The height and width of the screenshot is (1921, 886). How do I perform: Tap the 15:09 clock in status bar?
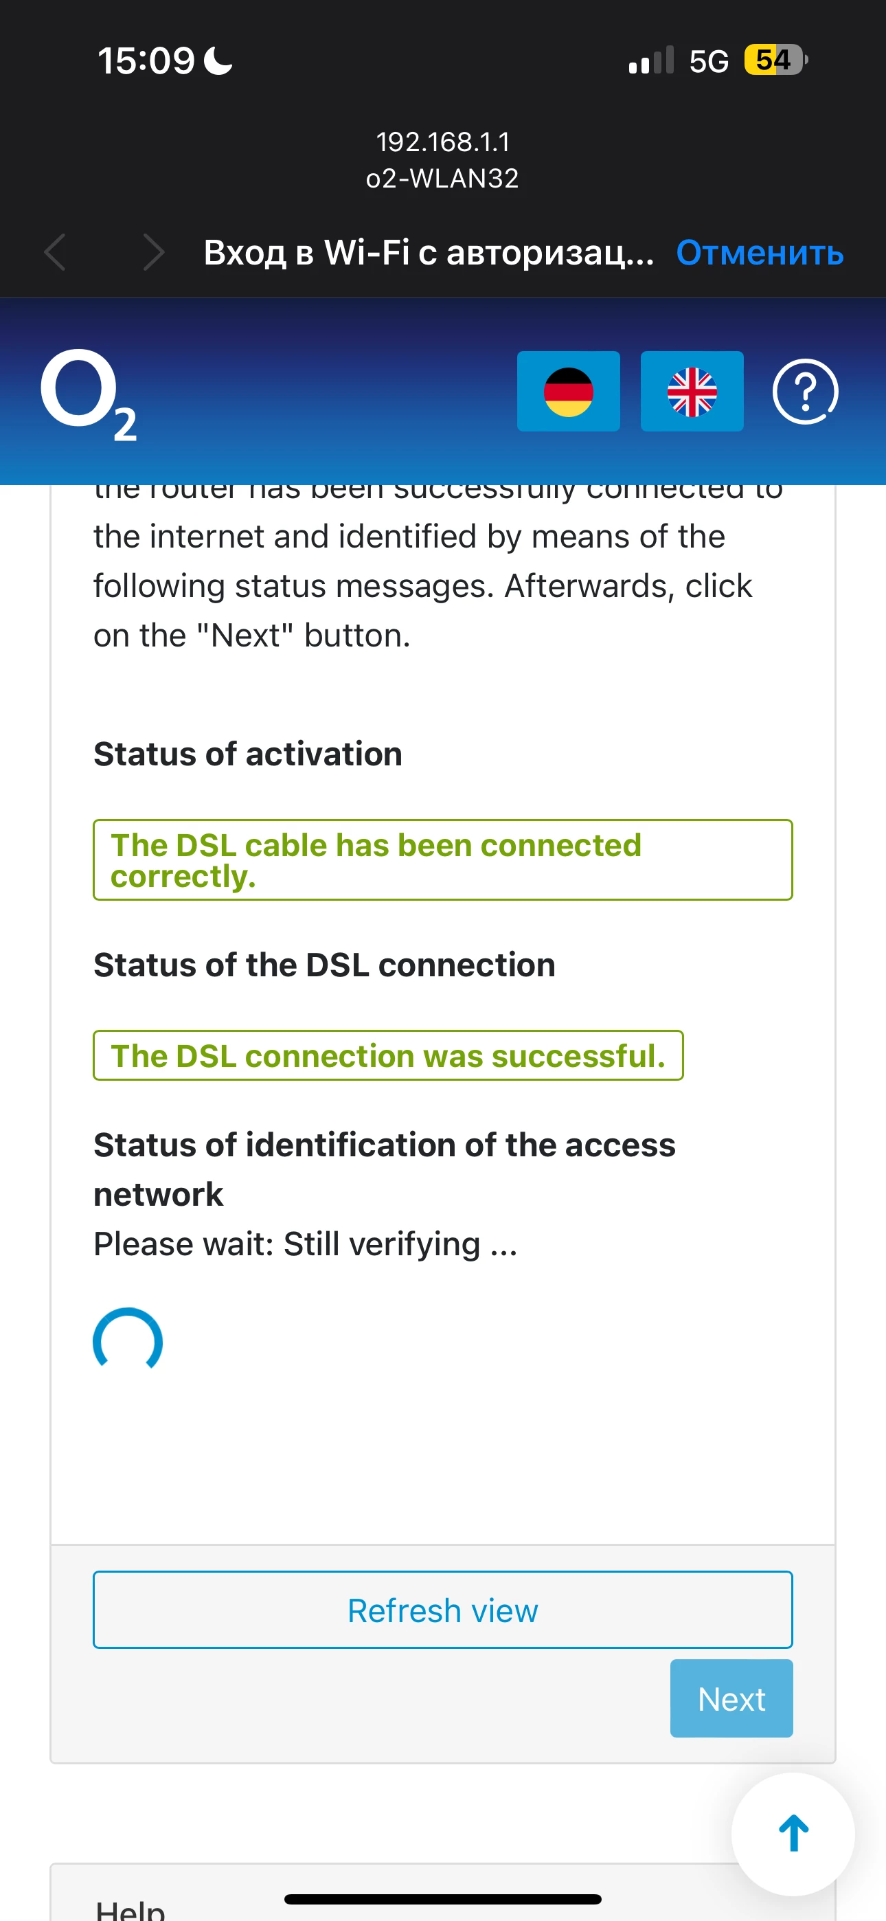click(x=146, y=60)
